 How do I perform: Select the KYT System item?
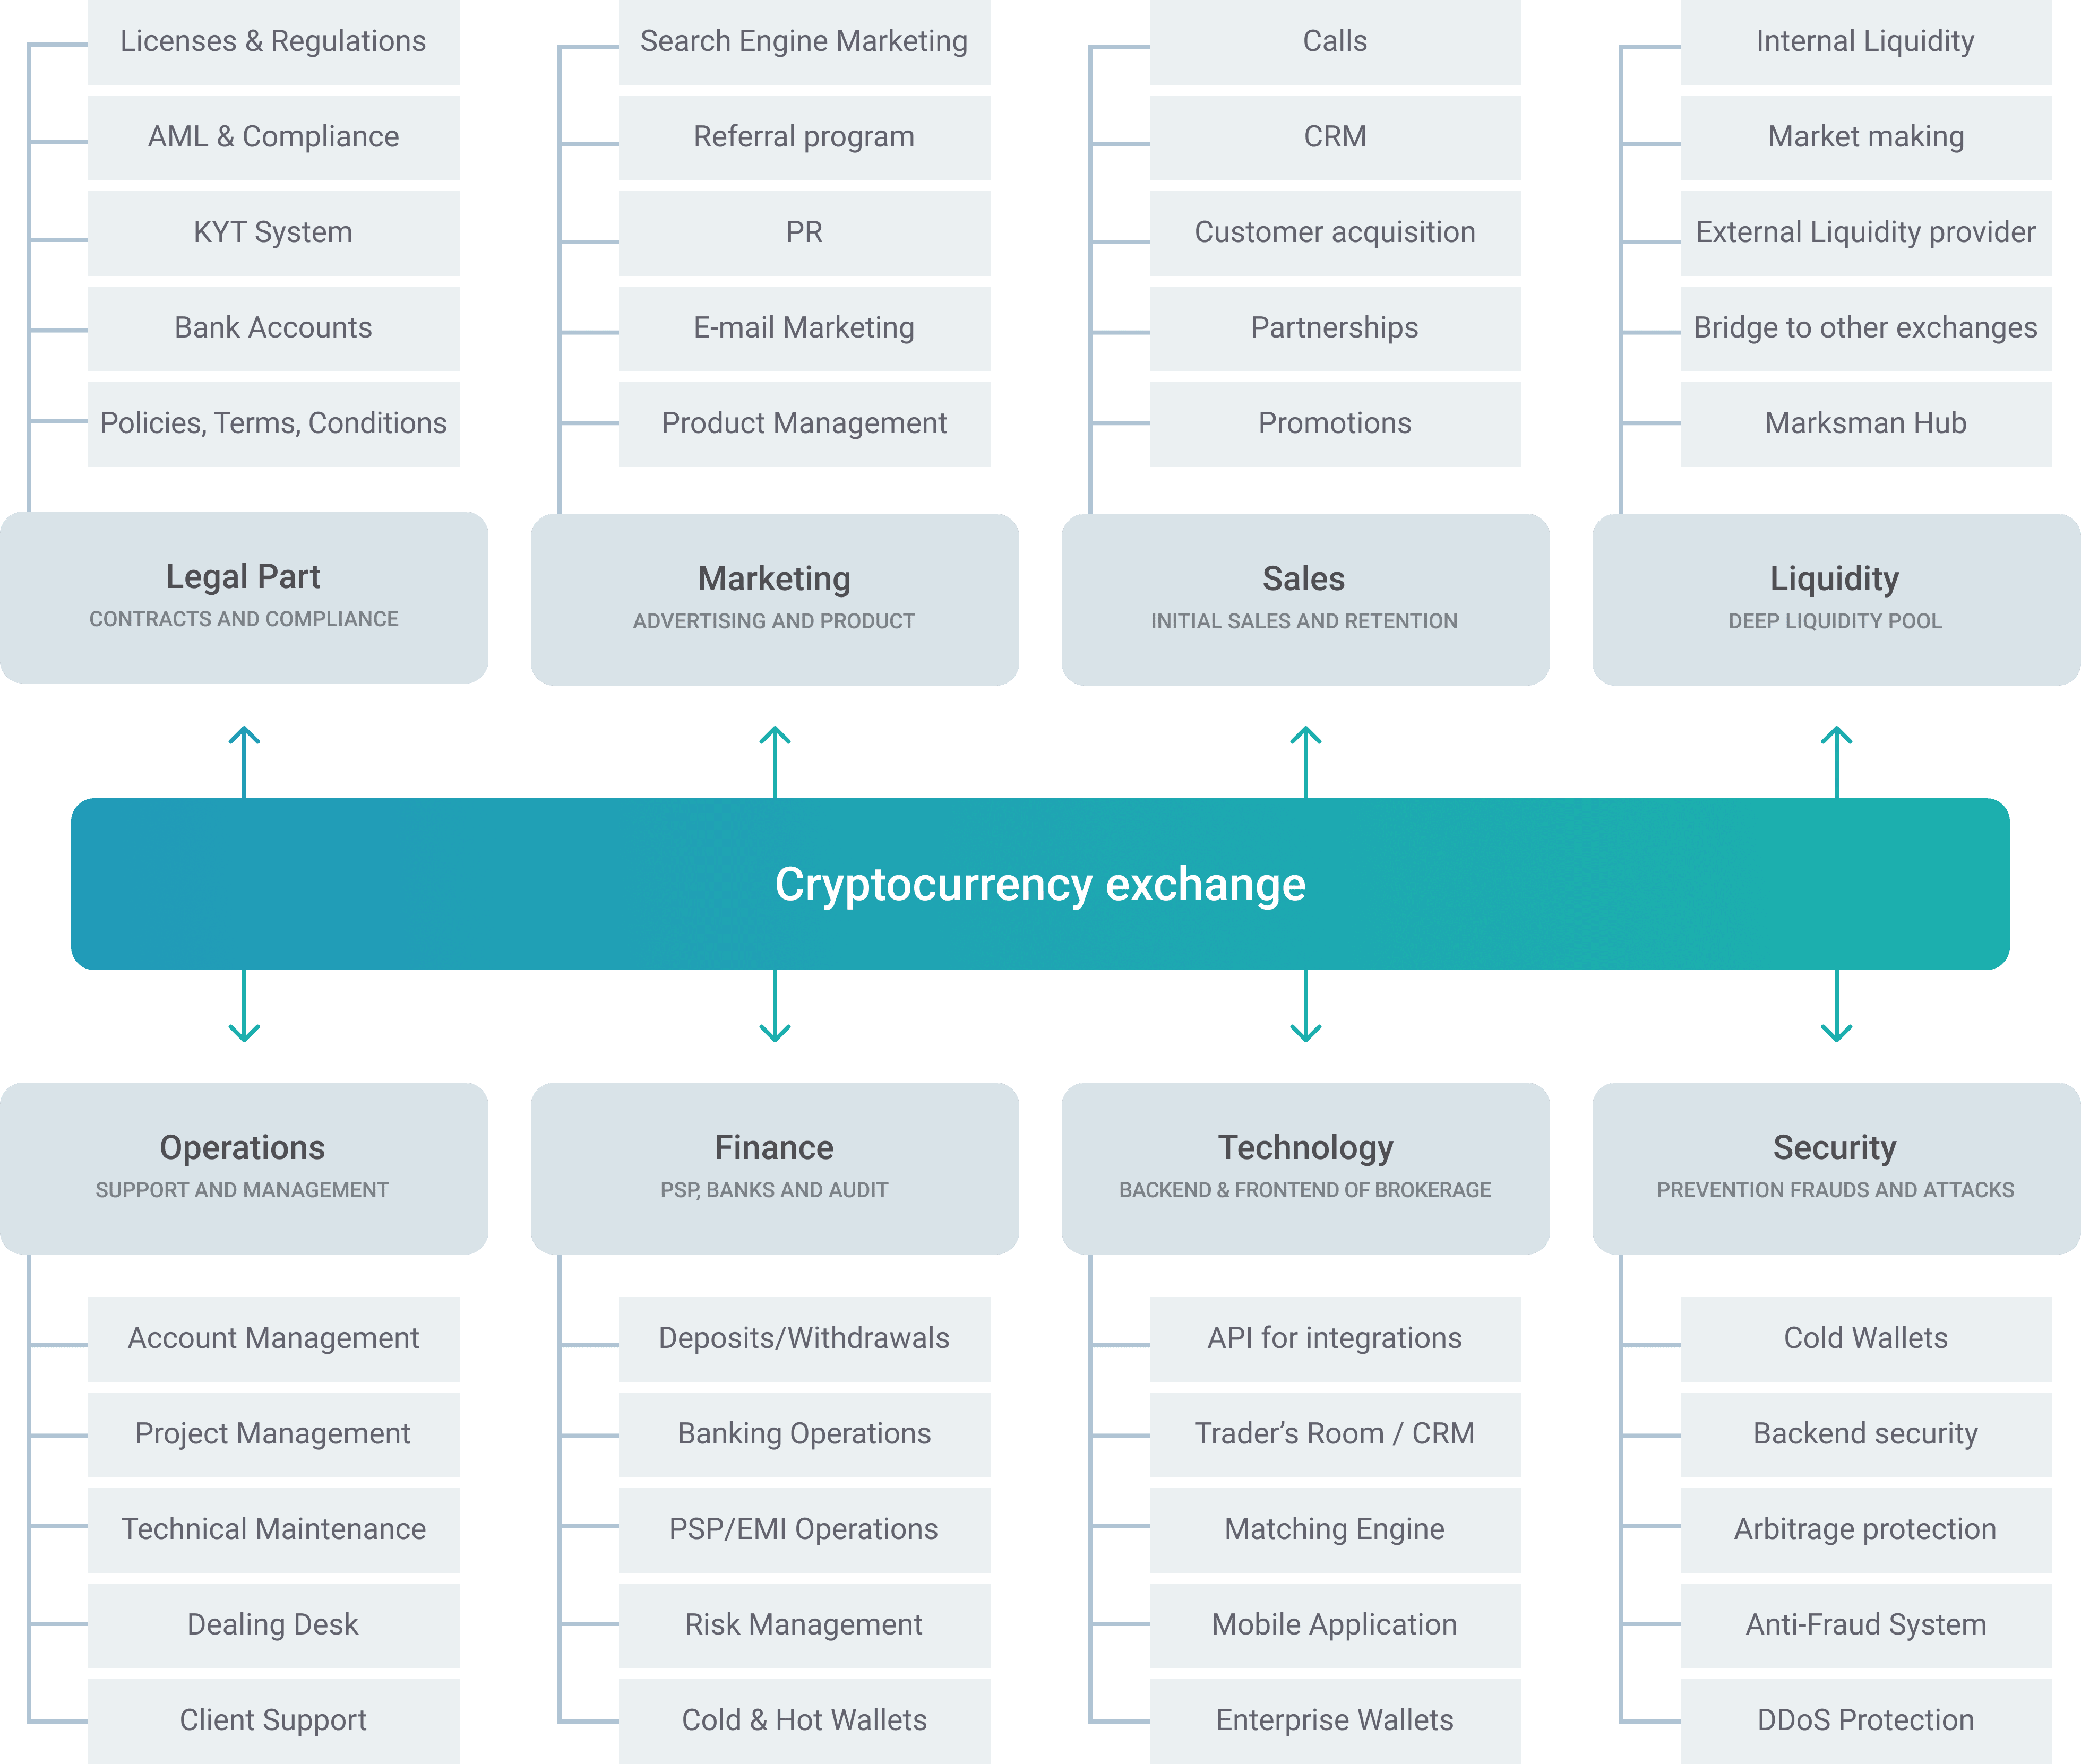pyautogui.click(x=273, y=233)
